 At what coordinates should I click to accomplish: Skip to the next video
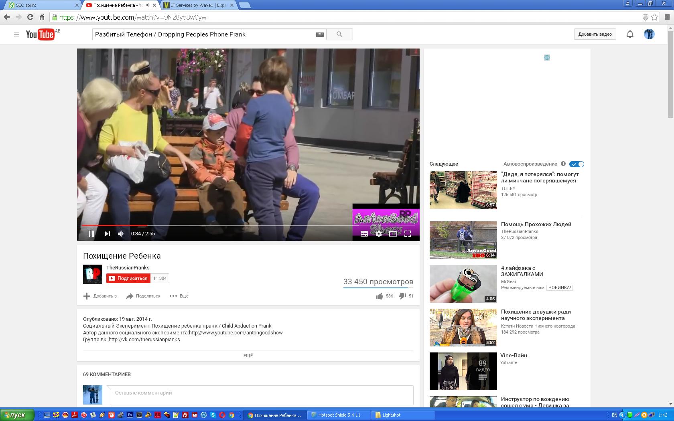[107, 234]
